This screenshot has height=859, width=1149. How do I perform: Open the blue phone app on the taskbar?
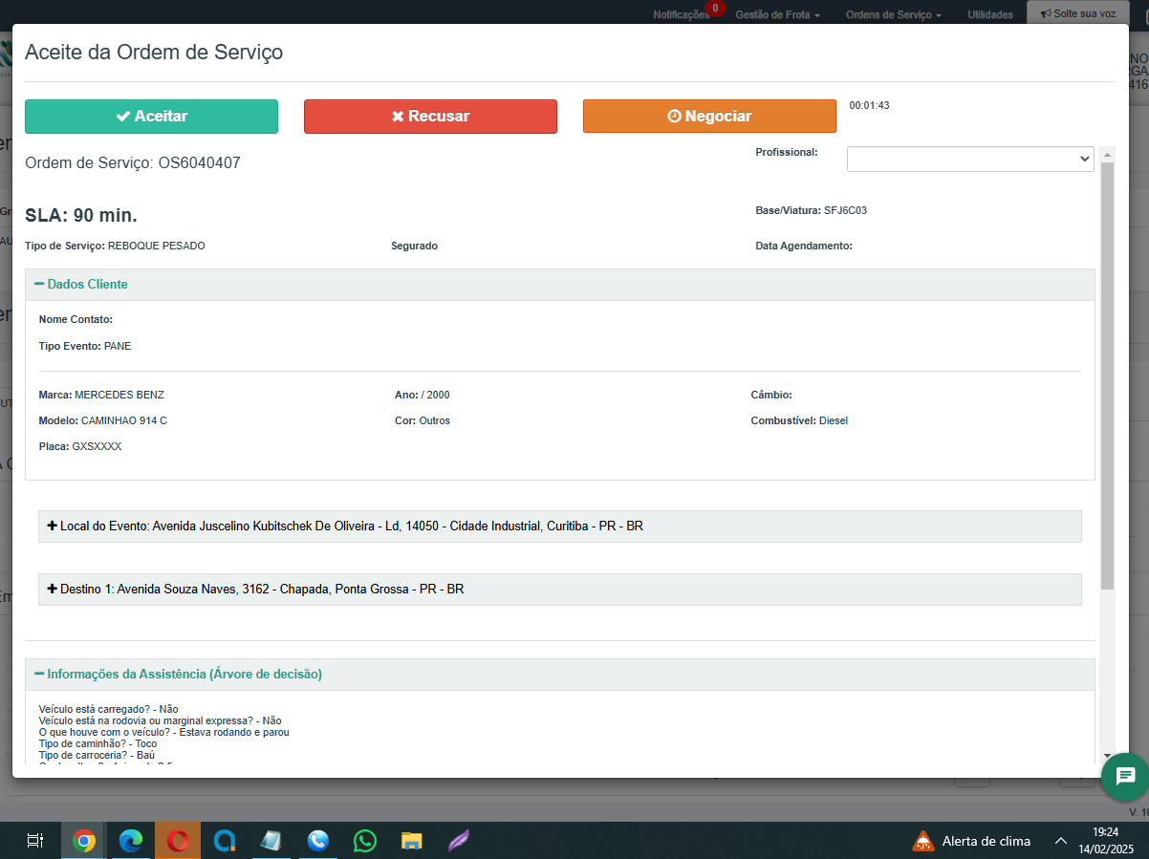[318, 841]
